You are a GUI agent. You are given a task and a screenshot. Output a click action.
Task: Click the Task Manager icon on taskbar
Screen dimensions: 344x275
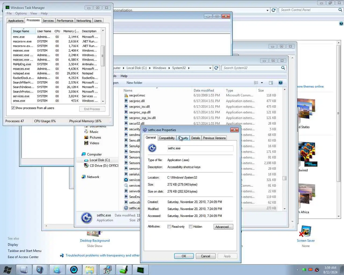[140, 270]
